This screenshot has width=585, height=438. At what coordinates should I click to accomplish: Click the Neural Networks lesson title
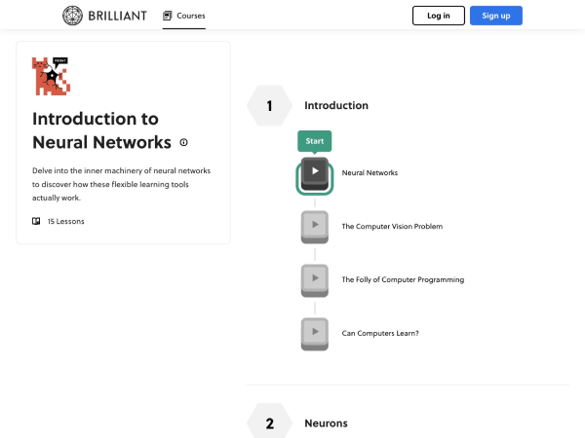pos(370,173)
